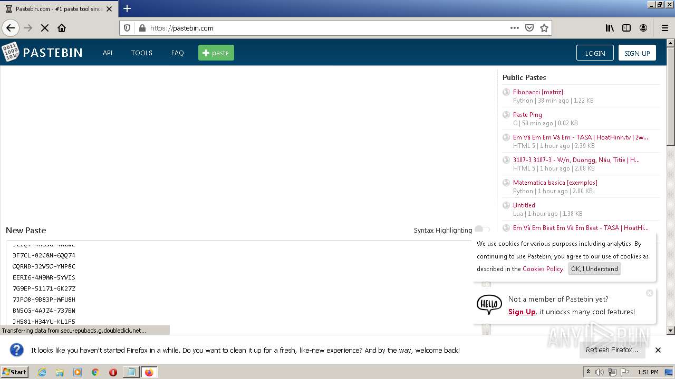Create a new paste with green button

click(216, 53)
